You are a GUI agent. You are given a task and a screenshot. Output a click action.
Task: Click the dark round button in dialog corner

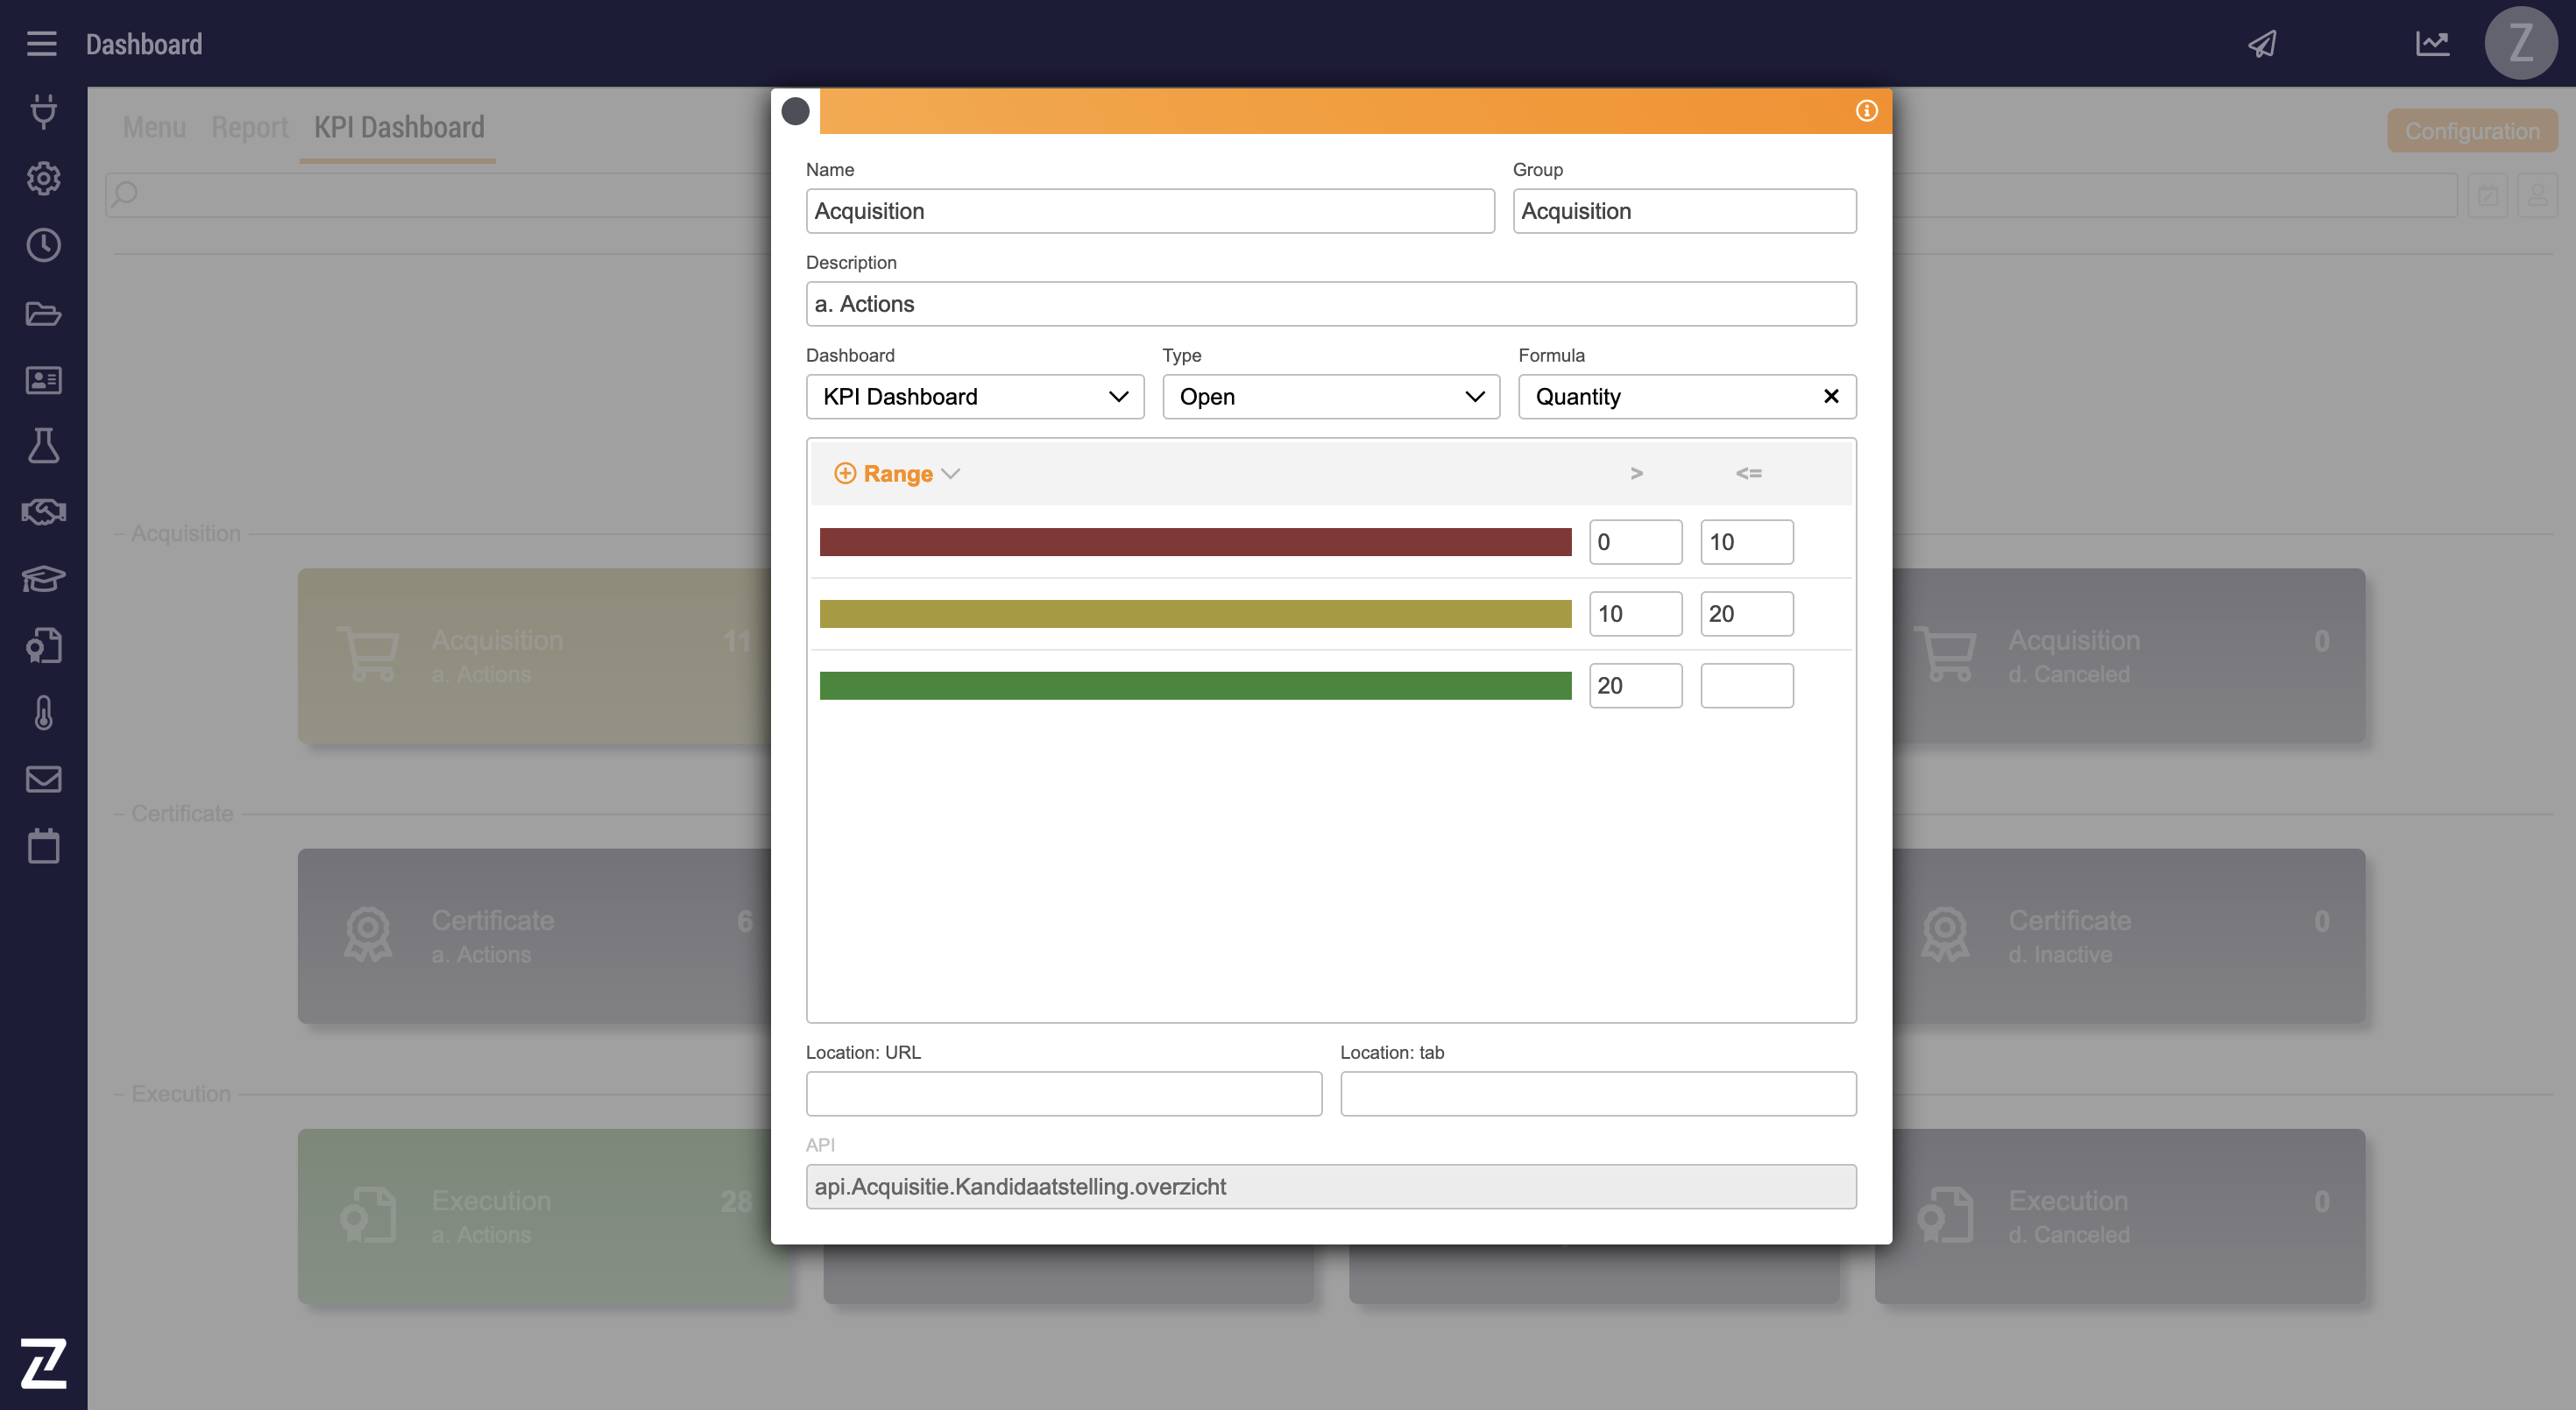795,111
